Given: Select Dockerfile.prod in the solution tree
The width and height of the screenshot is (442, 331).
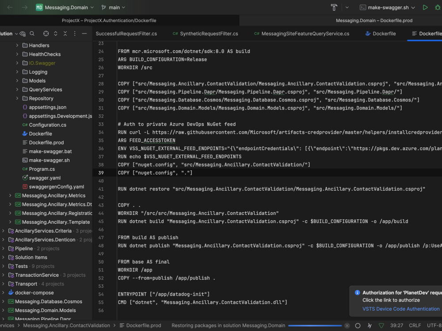Looking at the screenshot, I should (x=43, y=143).
